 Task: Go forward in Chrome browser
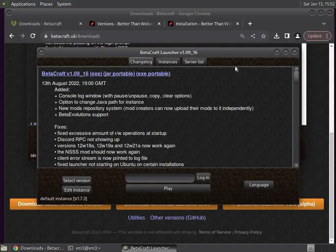click(x=22, y=36)
